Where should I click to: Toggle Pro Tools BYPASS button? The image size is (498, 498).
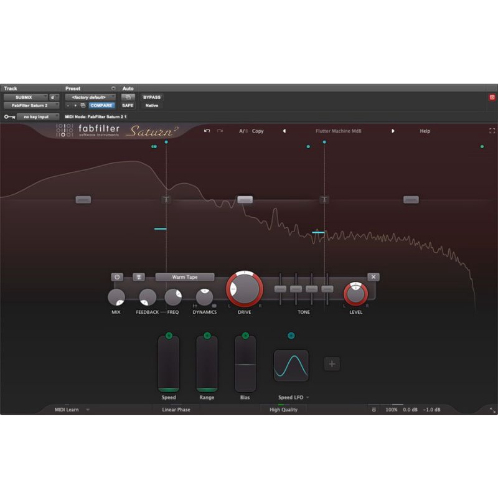point(151,97)
